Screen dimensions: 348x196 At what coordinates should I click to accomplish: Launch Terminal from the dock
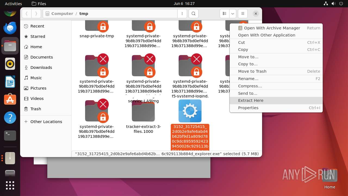click(x=10, y=136)
